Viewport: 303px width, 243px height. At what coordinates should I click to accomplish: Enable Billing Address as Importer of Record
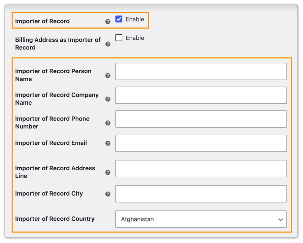coord(119,37)
